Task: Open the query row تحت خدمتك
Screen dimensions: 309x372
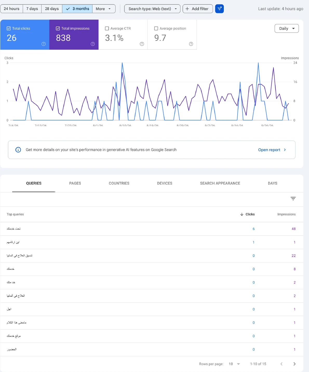Action: tap(152, 229)
